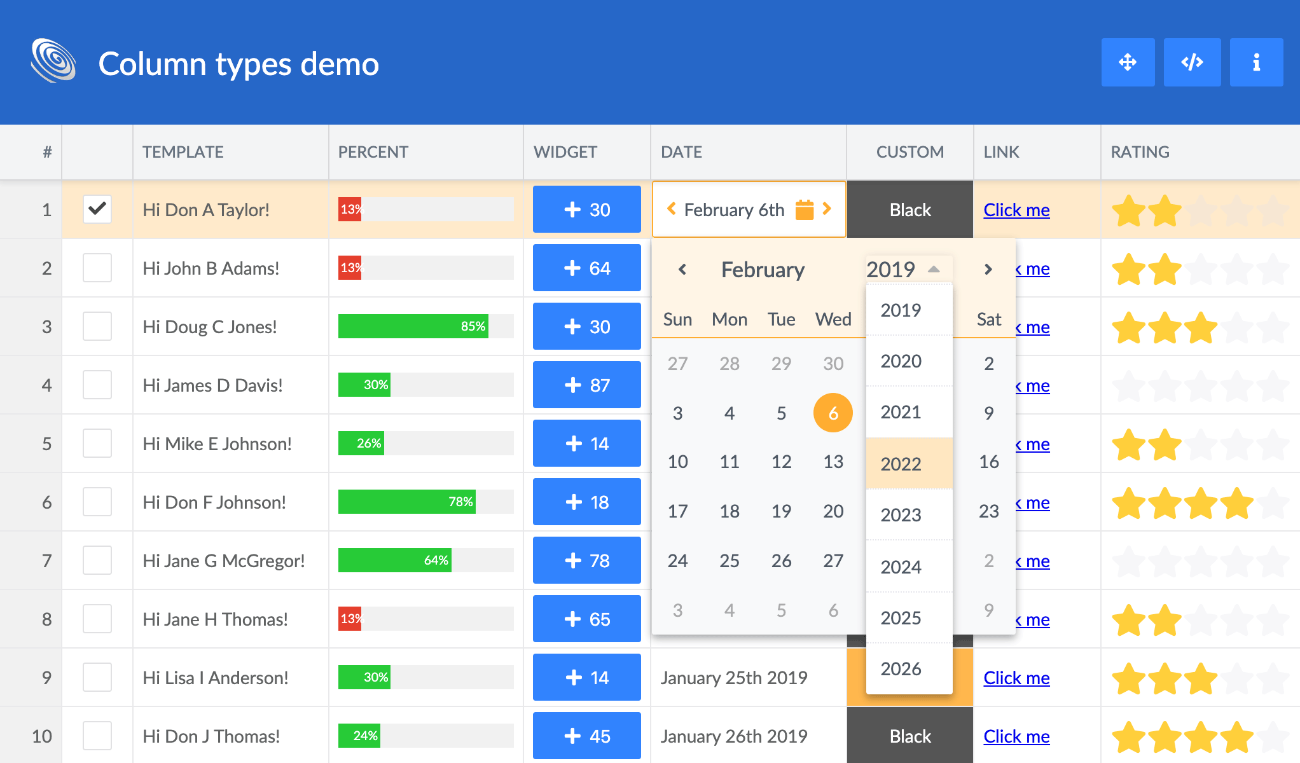Click the next month arrow in the calendar
1300x763 pixels.
(988, 270)
